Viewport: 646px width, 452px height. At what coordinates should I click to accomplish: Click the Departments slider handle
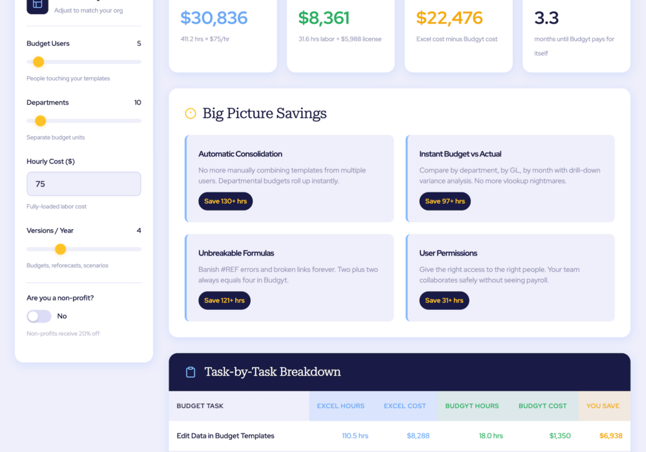(x=40, y=121)
